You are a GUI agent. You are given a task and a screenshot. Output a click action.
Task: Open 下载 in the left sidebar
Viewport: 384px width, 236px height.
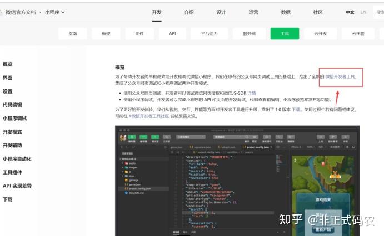tap(8, 199)
